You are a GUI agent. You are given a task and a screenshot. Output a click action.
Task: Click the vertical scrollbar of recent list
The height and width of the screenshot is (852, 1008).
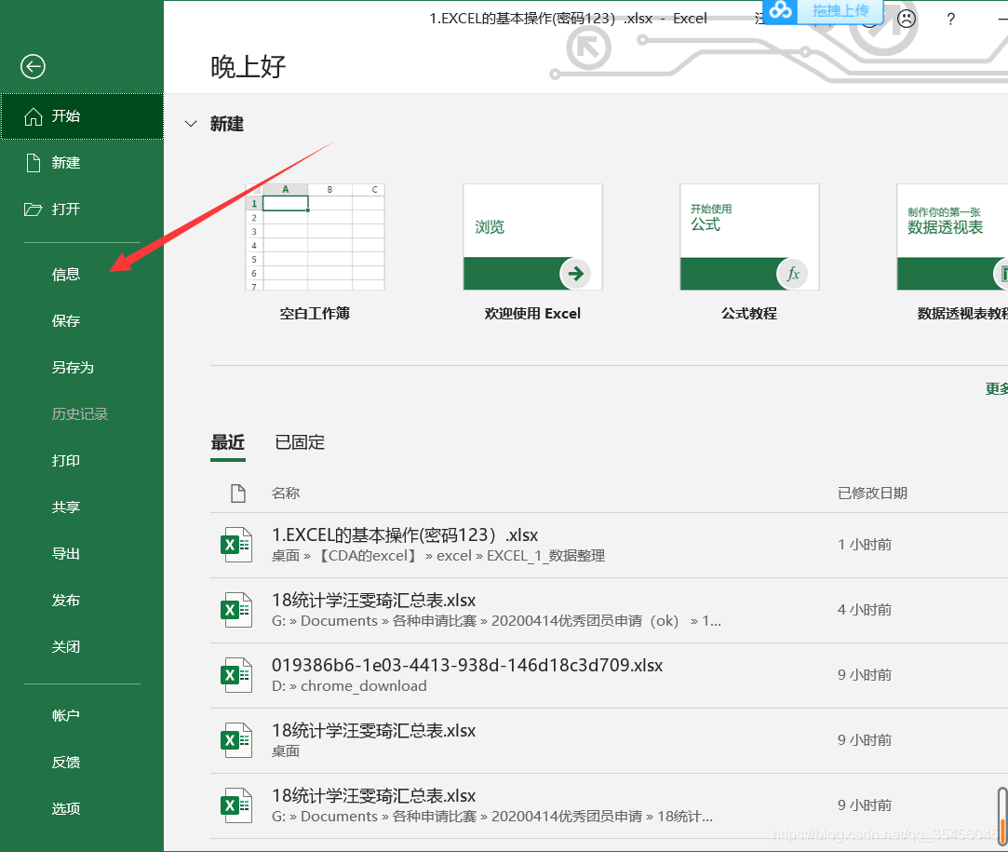(x=1002, y=817)
